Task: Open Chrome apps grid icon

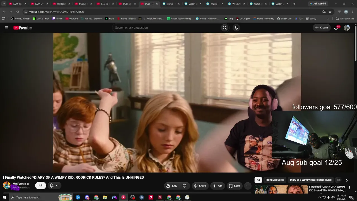Action: tap(4, 19)
